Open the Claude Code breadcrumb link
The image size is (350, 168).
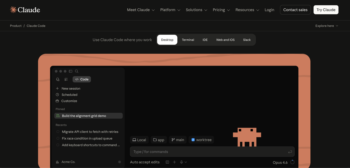tap(36, 26)
